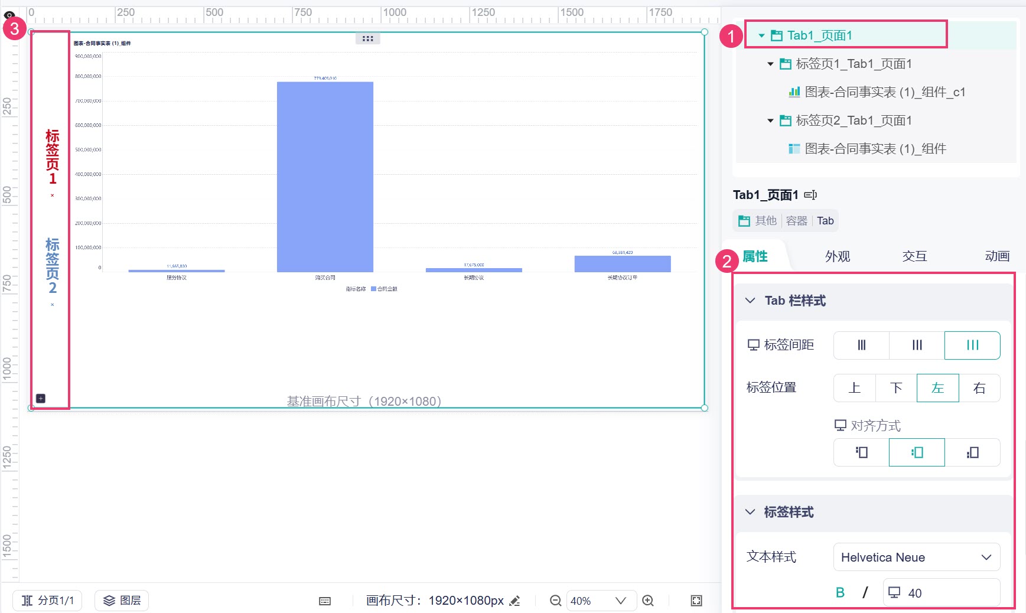Image resolution: width=1026 pixels, height=613 pixels.
Task: Click the zoom in magnifier icon
Action: click(648, 601)
